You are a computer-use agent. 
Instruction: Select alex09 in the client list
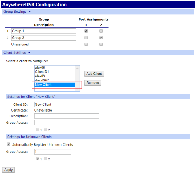(x=55, y=76)
